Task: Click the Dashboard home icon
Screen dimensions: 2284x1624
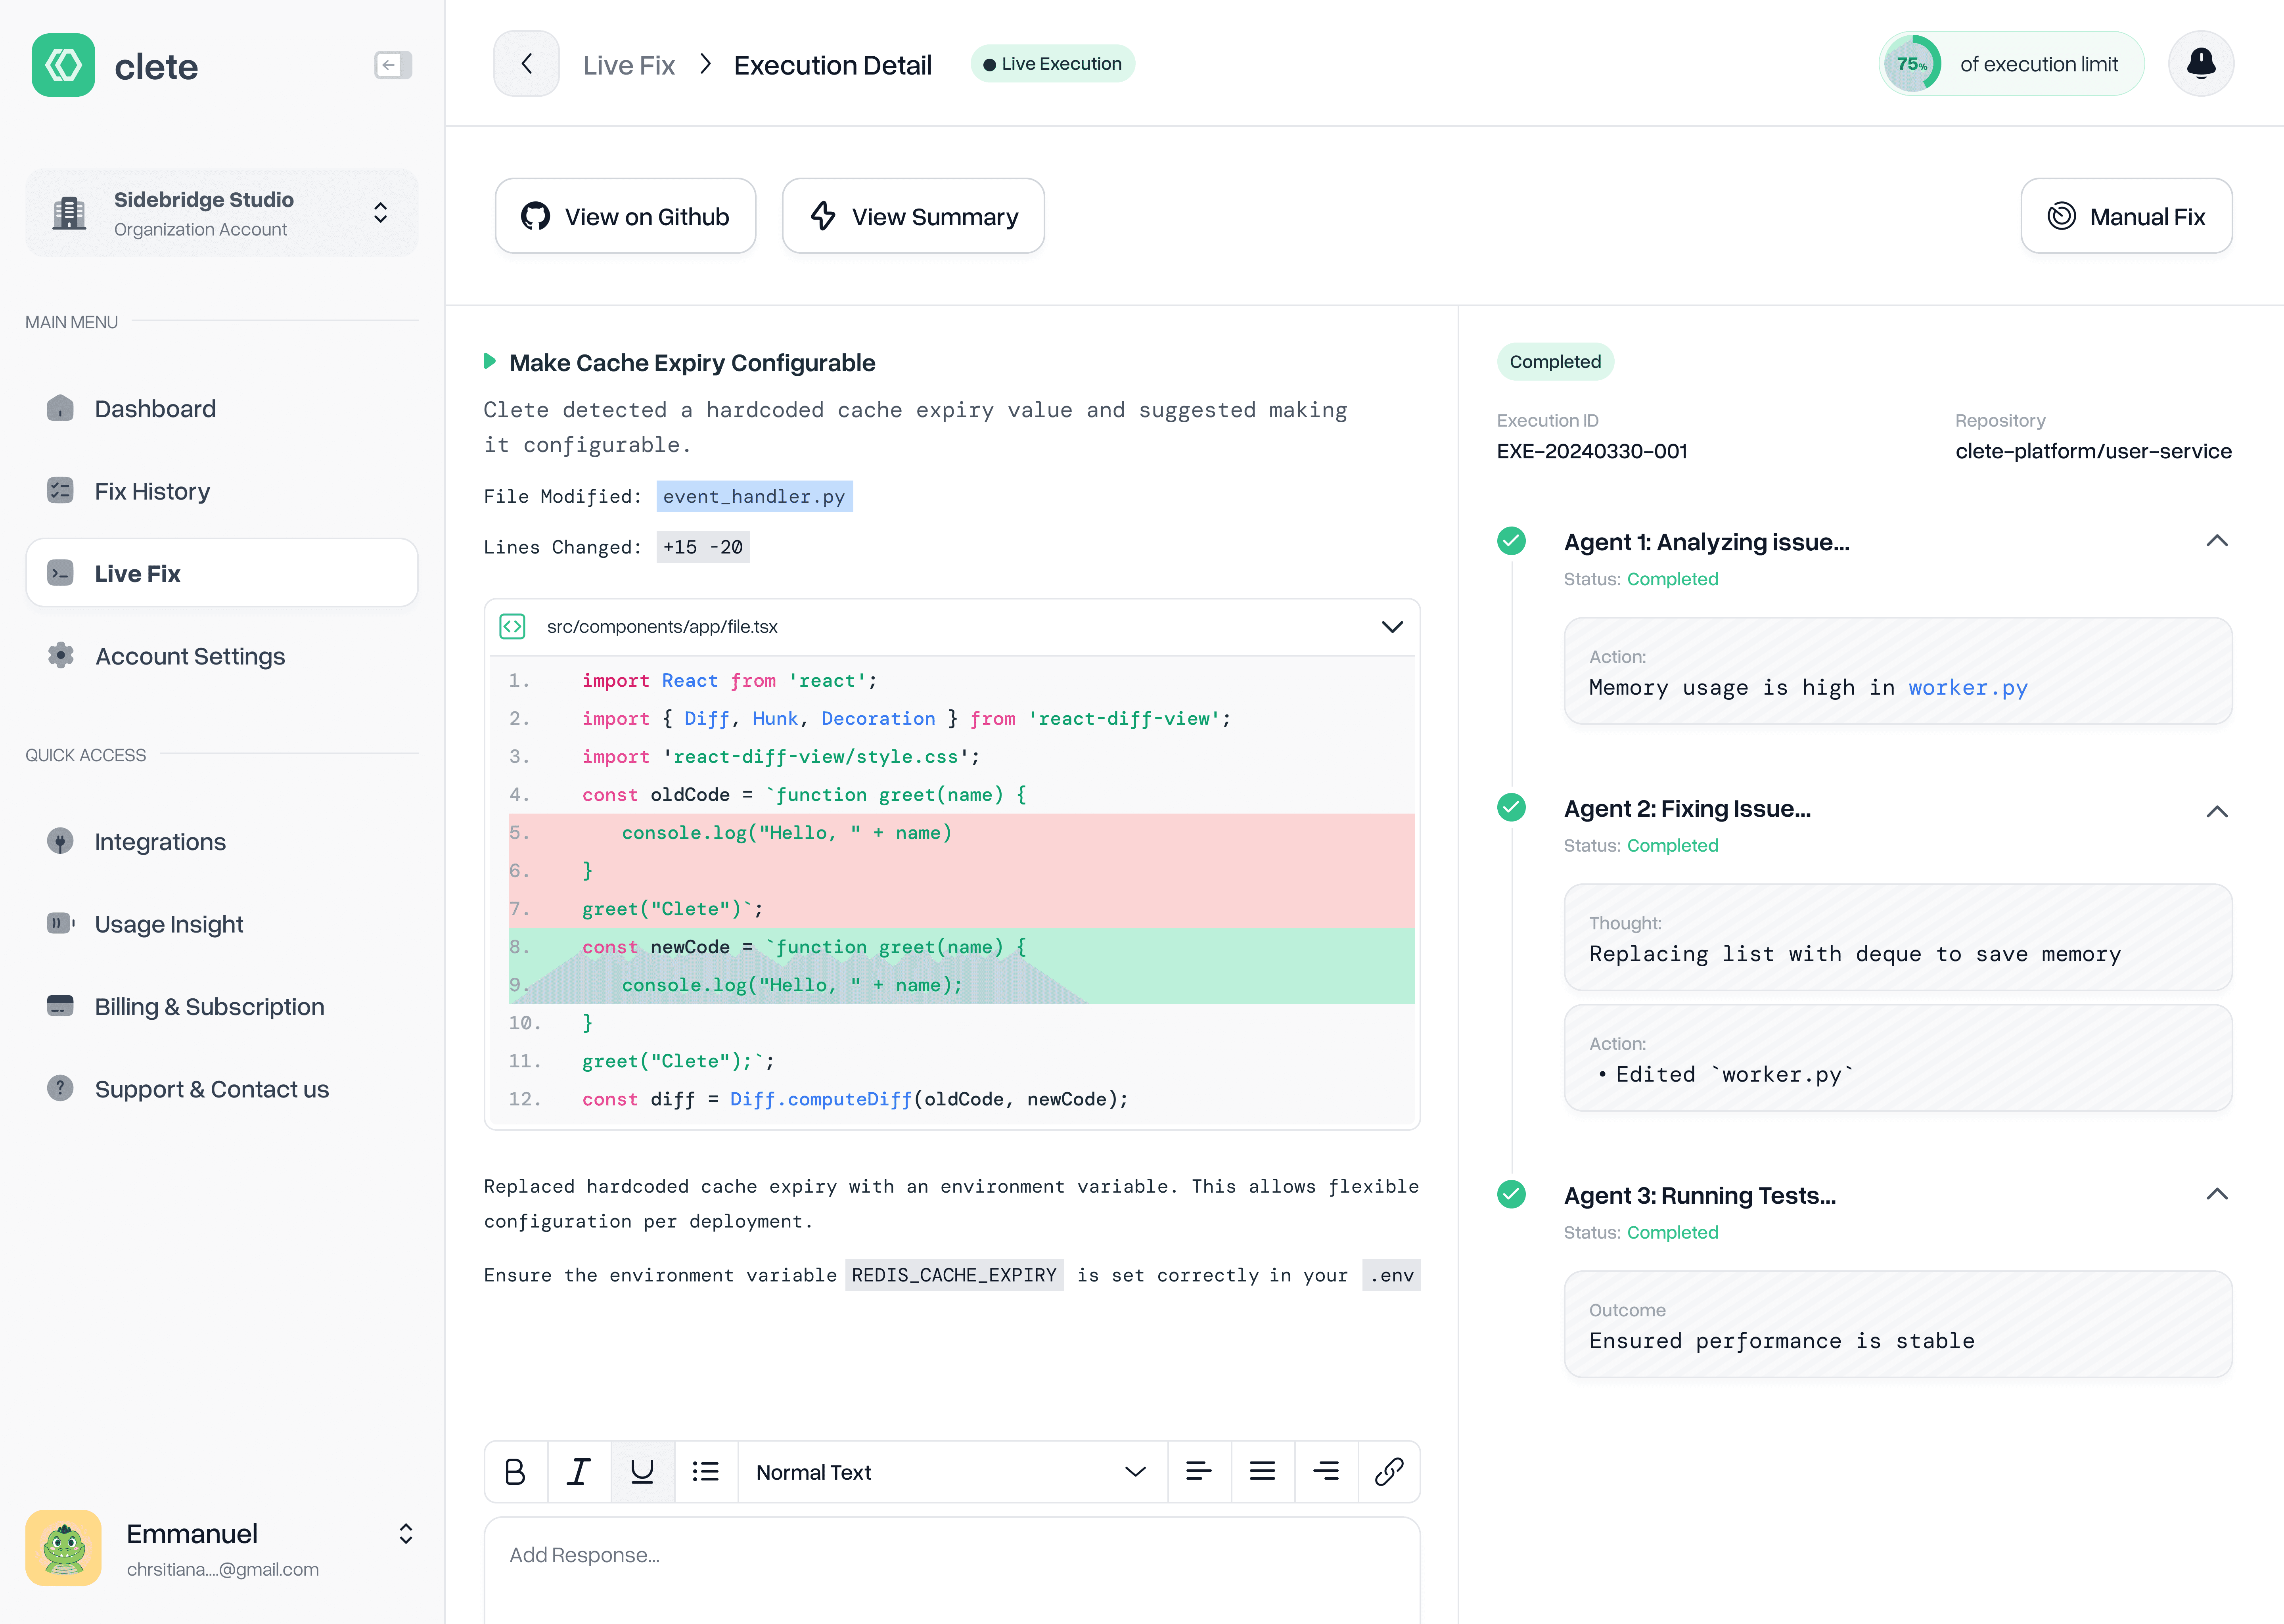Action: (x=60, y=408)
